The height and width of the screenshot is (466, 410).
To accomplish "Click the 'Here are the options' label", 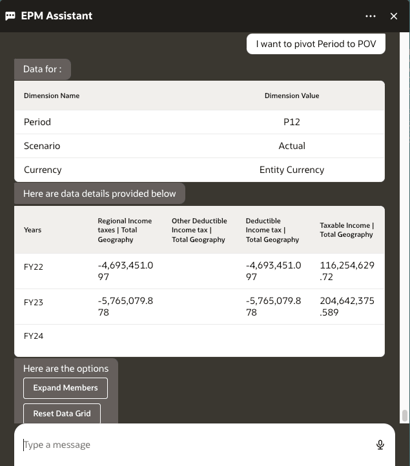I will tap(66, 369).
